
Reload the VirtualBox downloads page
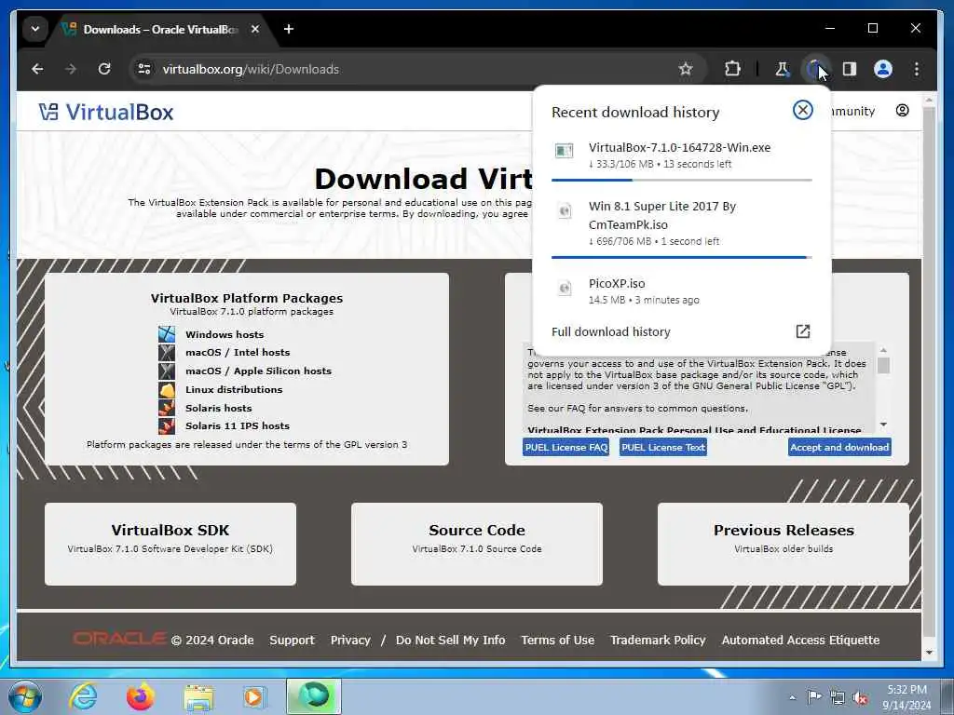(104, 69)
